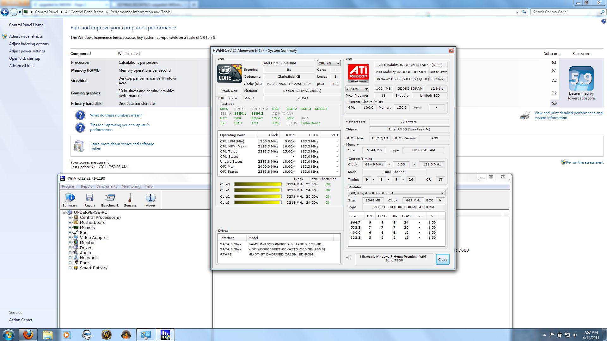
Task: Open 'Learn more about scores and software online'
Action: (x=122, y=146)
